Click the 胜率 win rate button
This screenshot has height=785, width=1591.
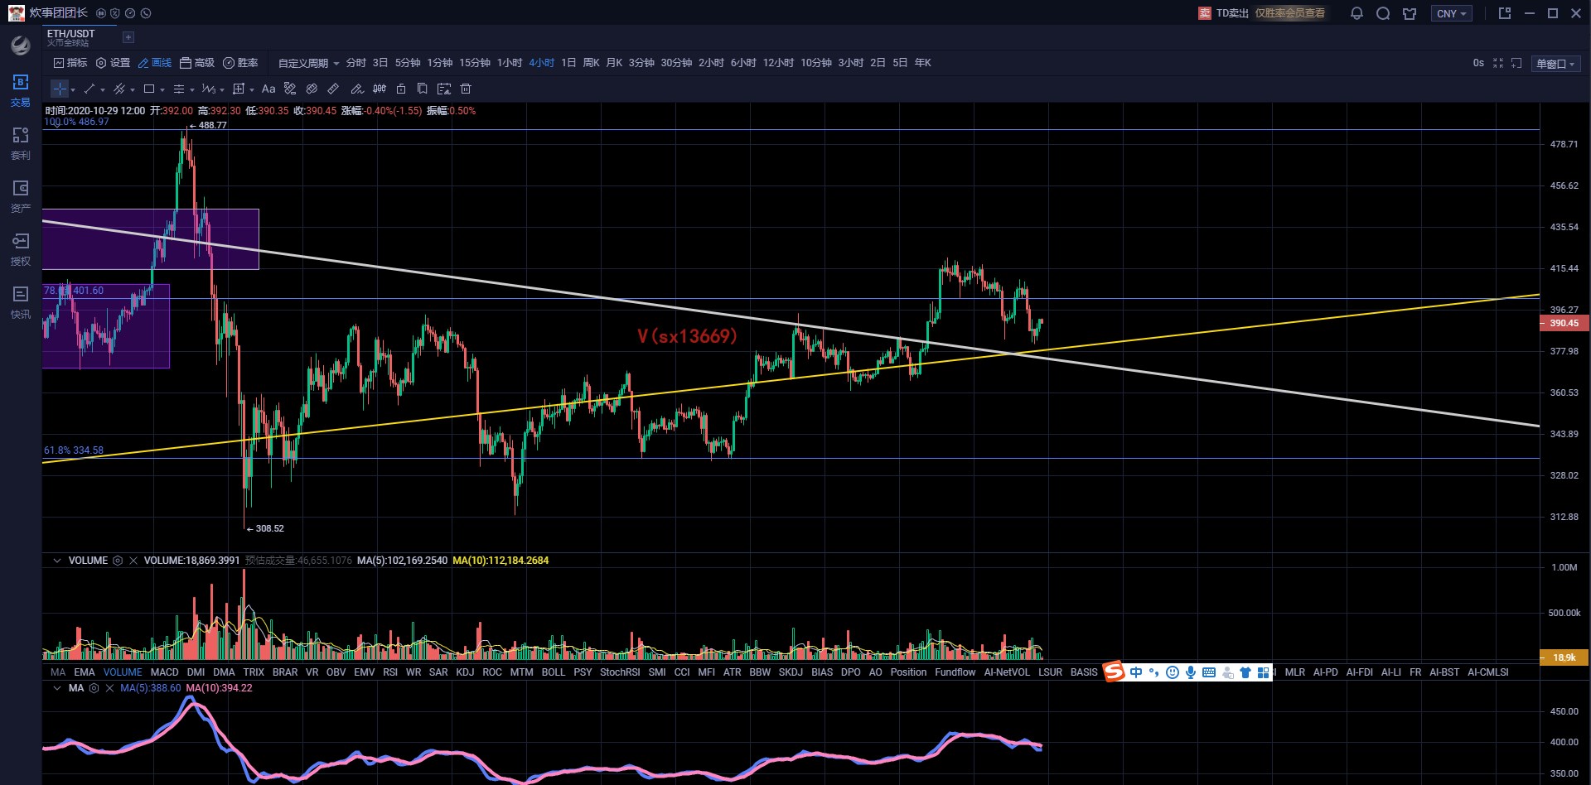coord(240,63)
